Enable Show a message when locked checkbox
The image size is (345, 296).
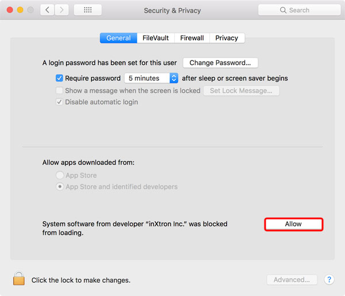pos(59,91)
